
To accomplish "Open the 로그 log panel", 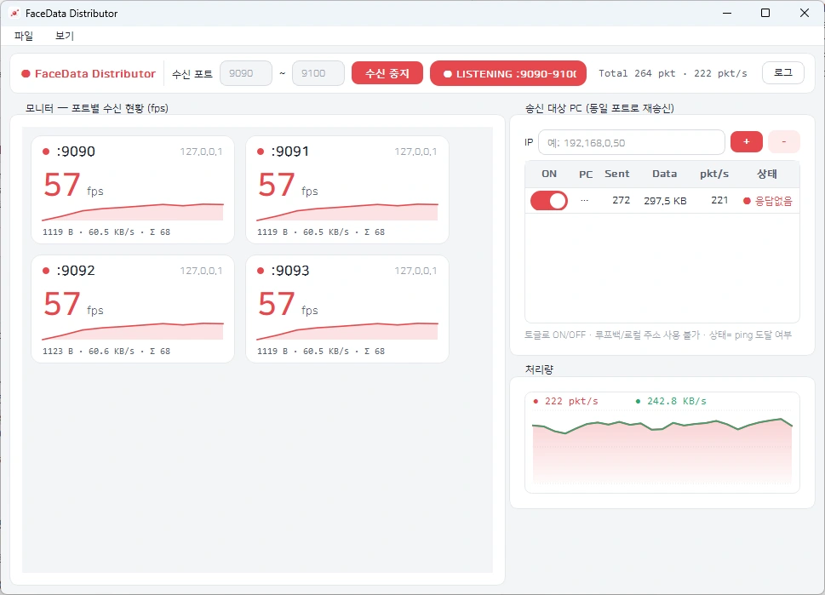I will (x=783, y=72).
